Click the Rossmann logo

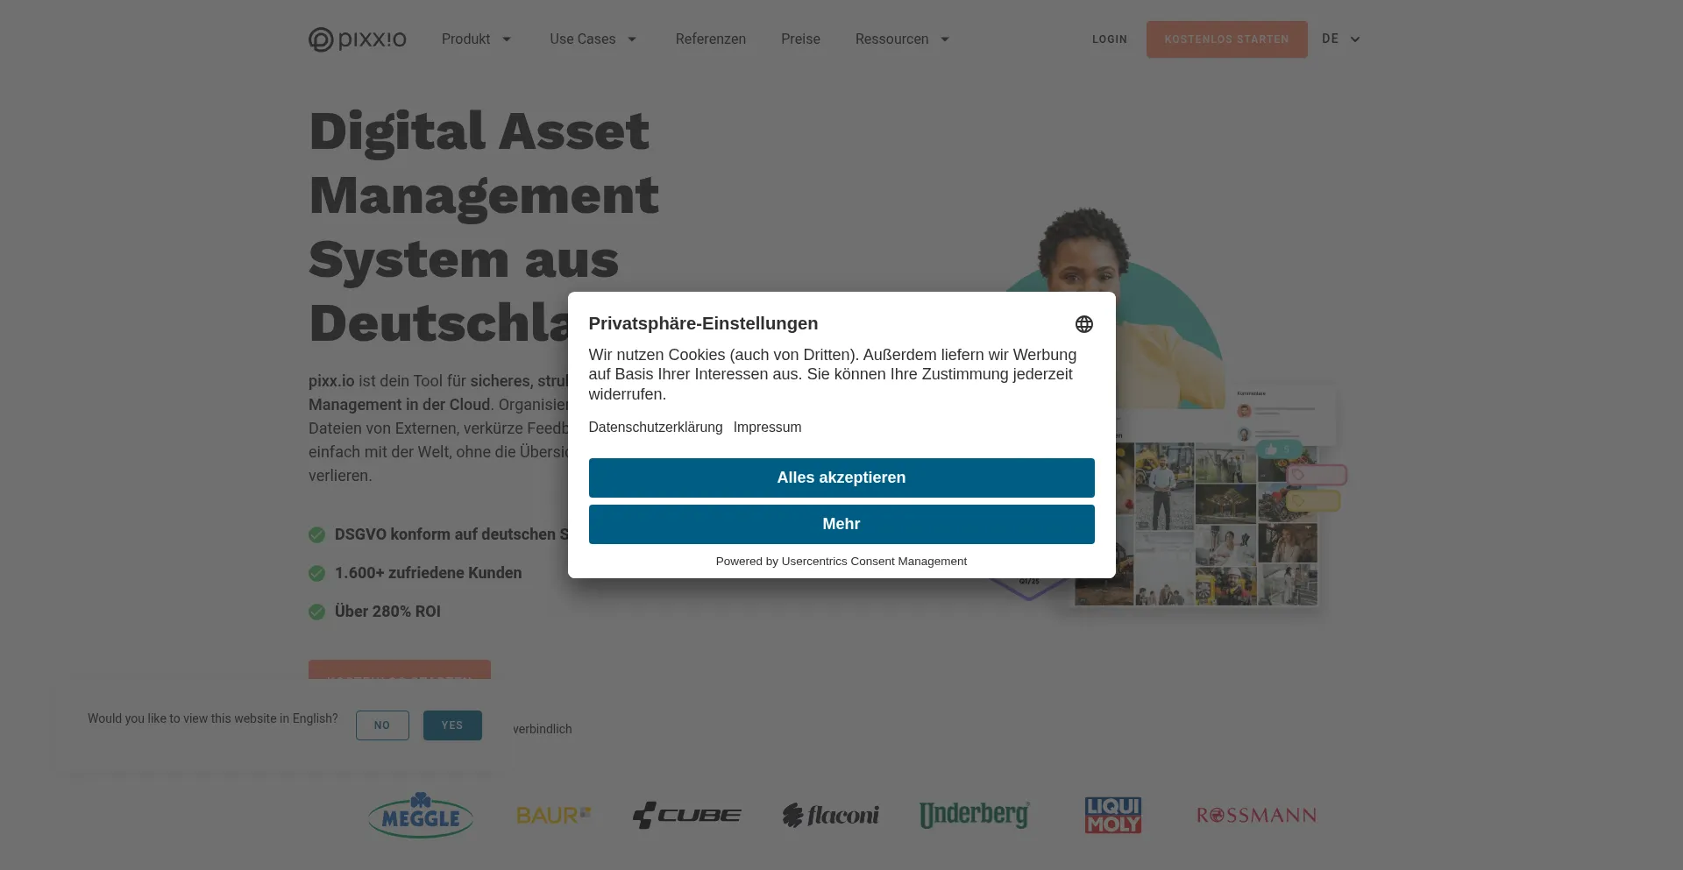(x=1257, y=816)
